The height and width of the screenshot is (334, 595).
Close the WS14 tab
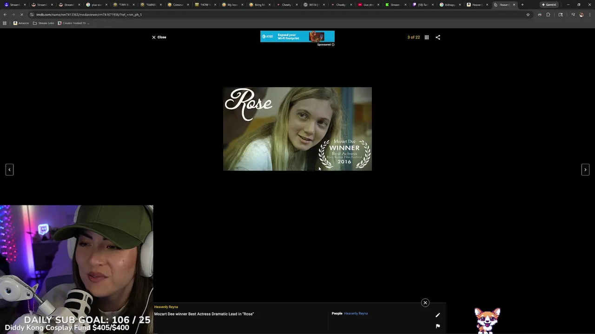pos(324,5)
